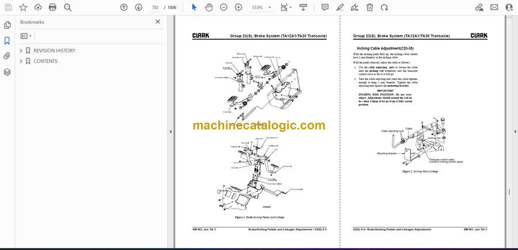
Task: Click the Figure 1 Brake/Inching Pedals caption
Action: pos(260,217)
